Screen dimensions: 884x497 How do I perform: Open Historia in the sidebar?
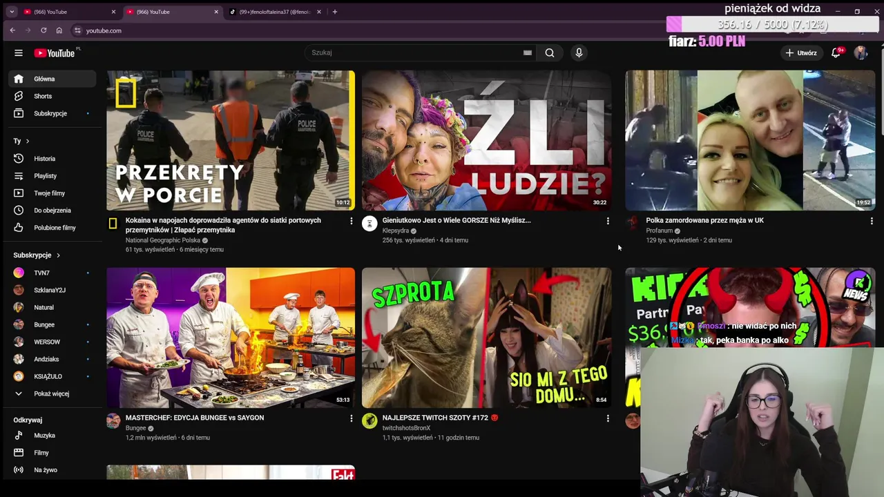pyautogui.click(x=53, y=159)
